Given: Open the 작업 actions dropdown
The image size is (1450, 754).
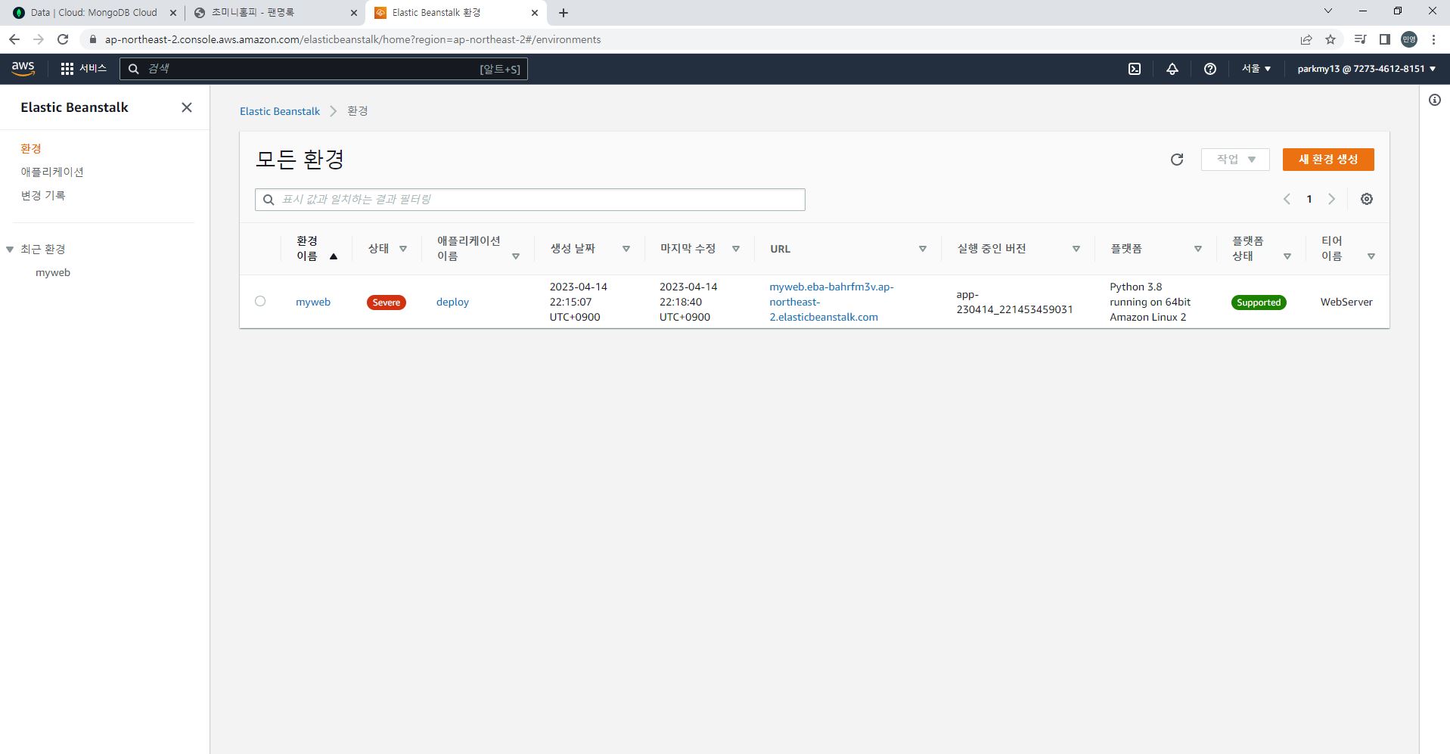Looking at the screenshot, I should pos(1235,160).
